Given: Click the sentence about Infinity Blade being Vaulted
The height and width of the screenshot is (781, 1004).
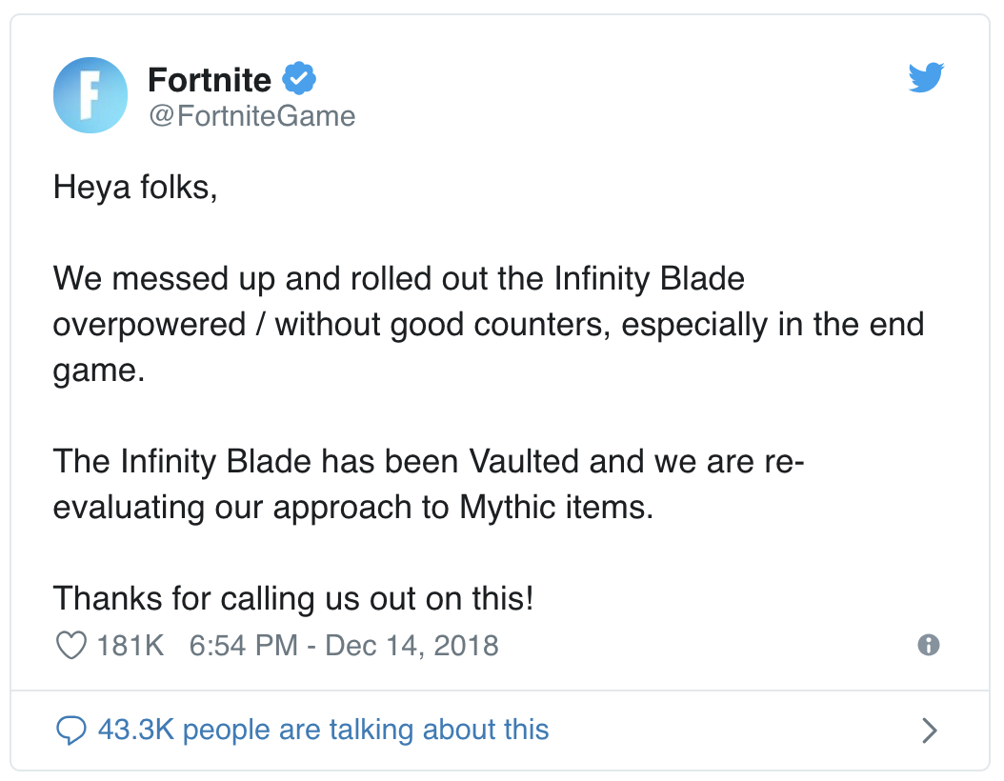Looking at the screenshot, I should click(429, 484).
